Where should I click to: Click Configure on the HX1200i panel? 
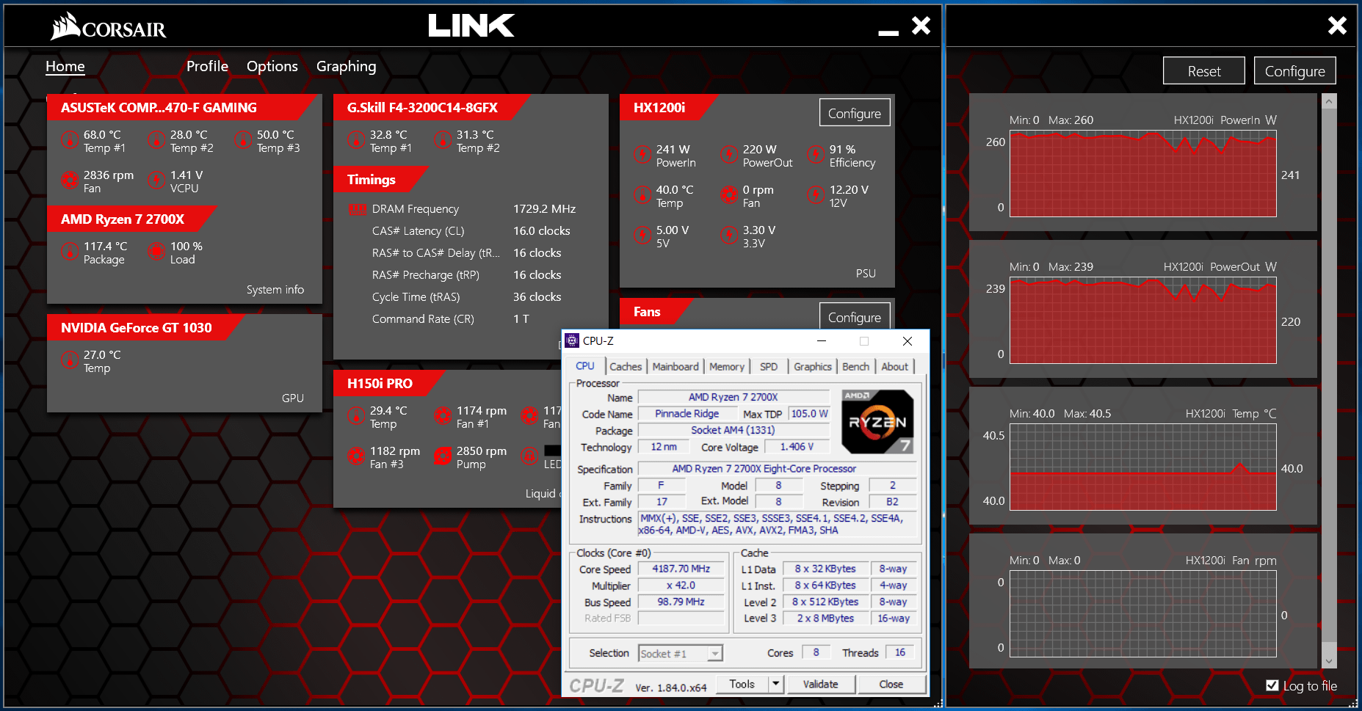tap(855, 113)
